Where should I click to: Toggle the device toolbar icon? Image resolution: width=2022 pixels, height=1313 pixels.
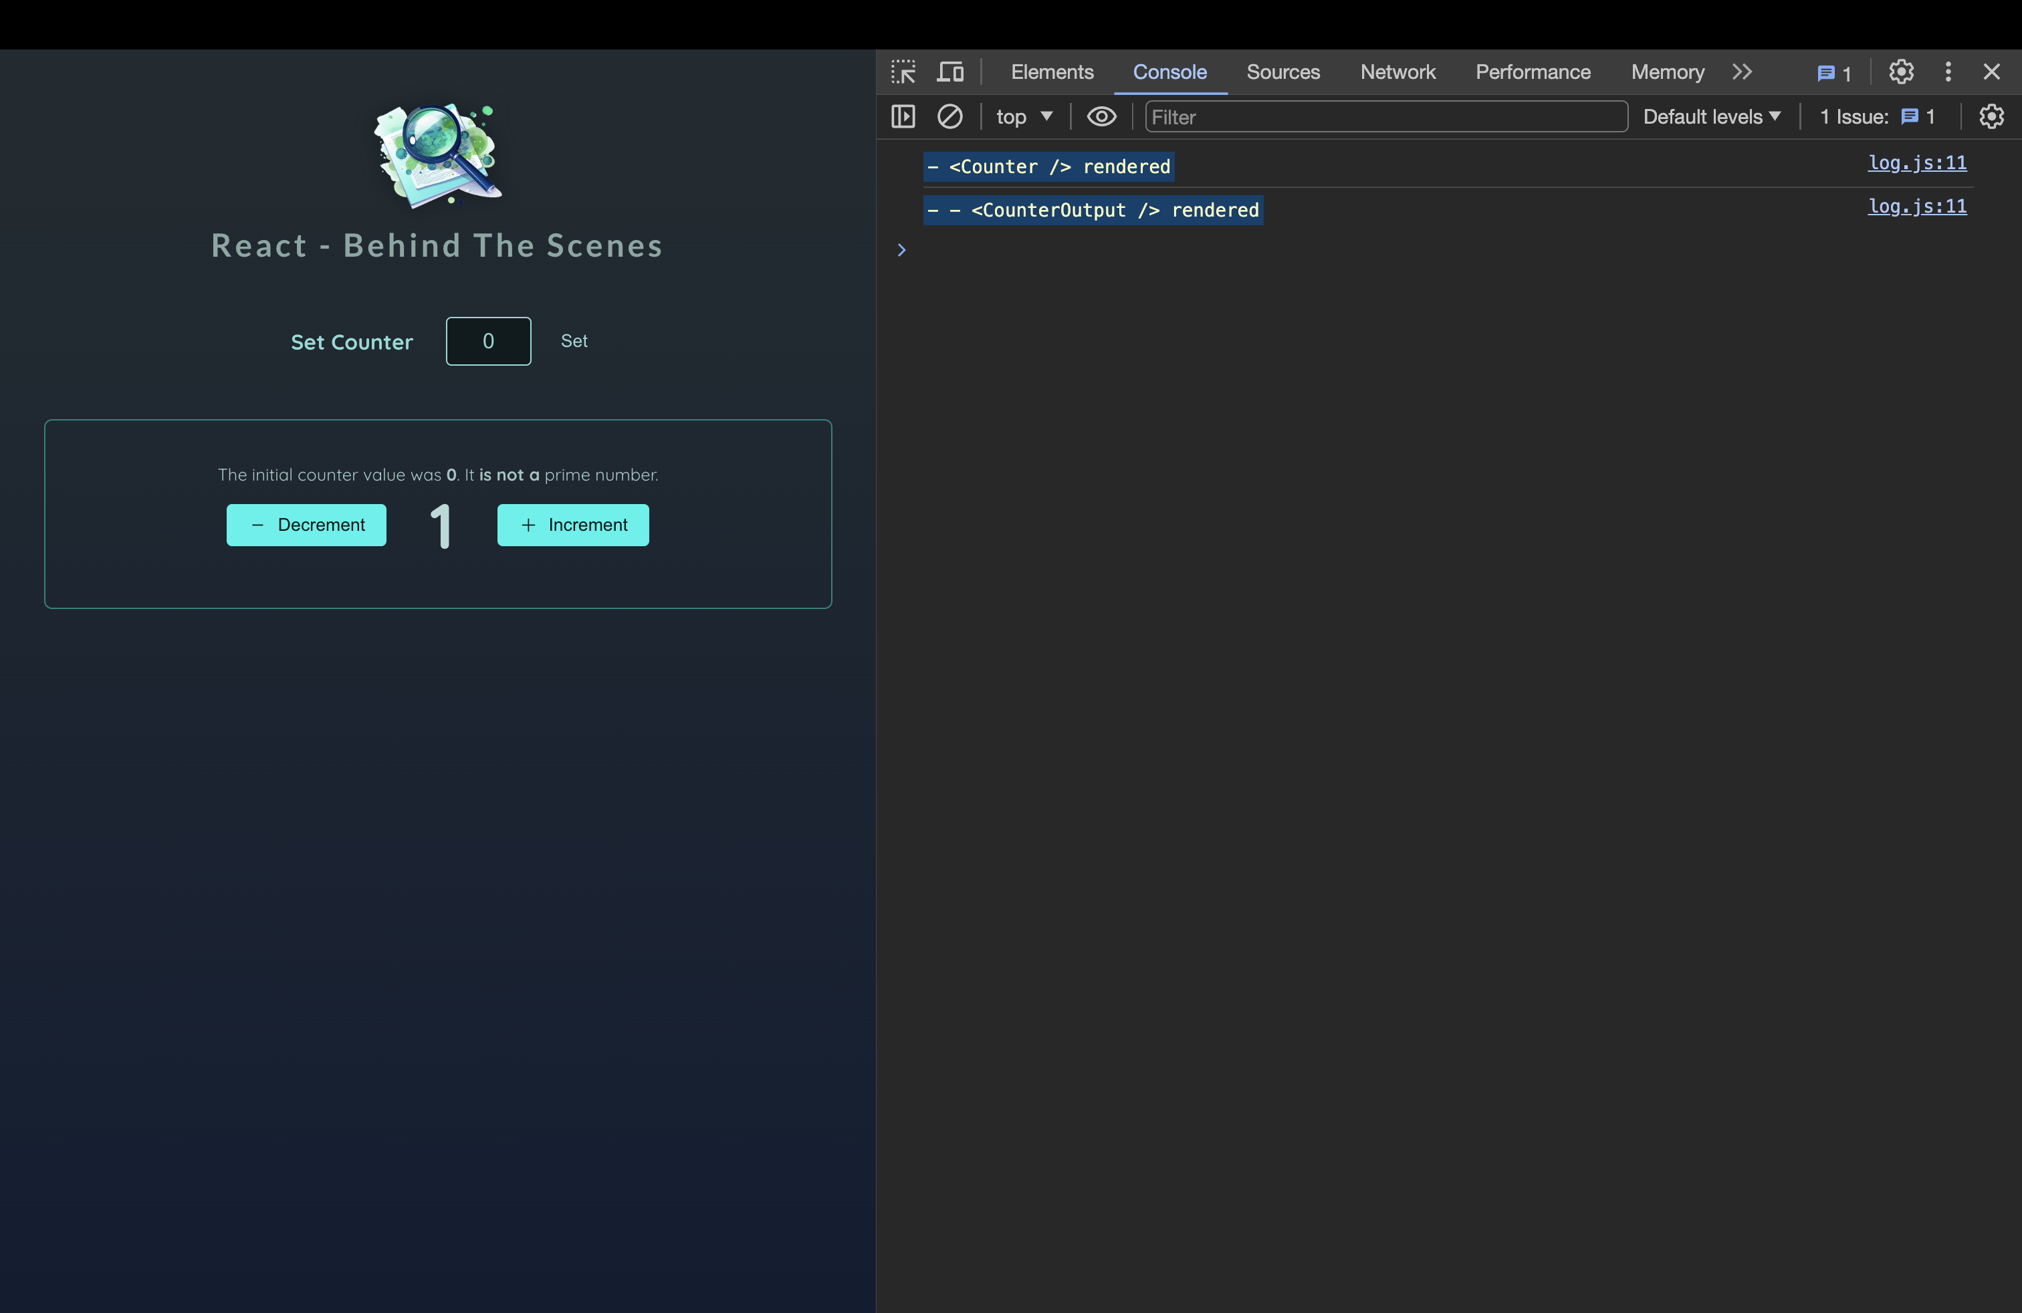pyautogui.click(x=950, y=72)
